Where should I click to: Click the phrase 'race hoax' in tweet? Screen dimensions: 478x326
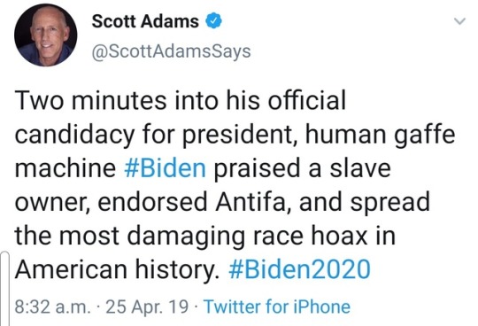pos(310,236)
